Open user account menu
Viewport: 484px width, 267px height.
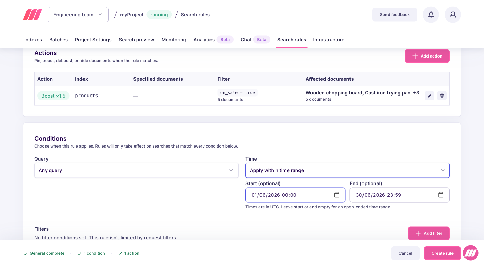tap(453, 15)
